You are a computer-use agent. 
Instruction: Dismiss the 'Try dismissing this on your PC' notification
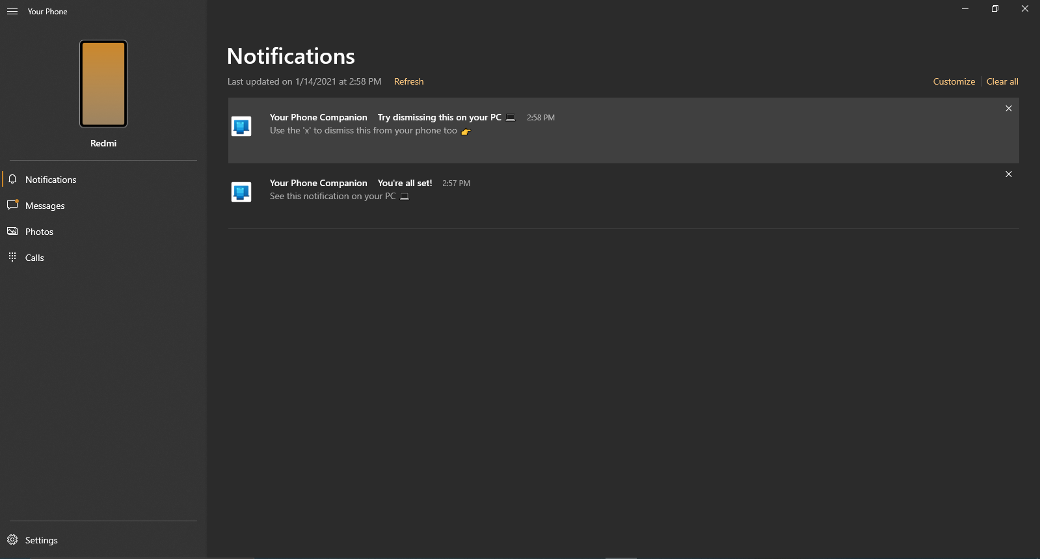coord(1009,109)
